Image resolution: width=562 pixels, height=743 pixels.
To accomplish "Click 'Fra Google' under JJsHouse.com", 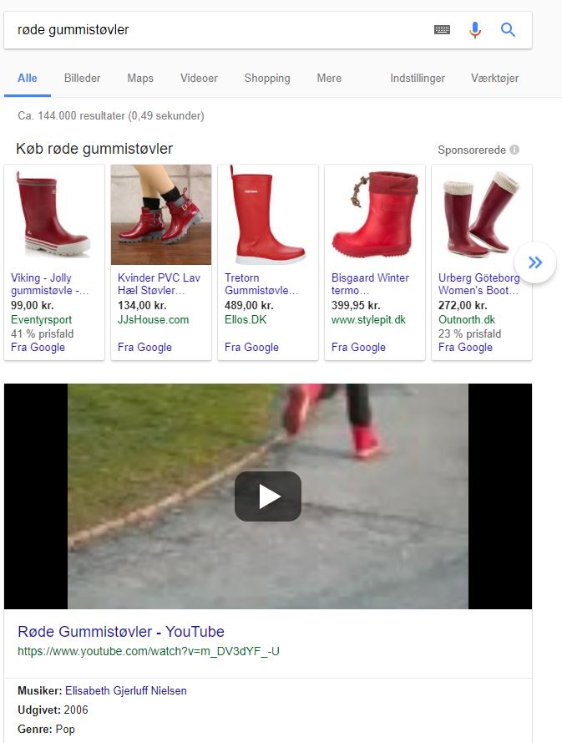I will (x=144, y=348).
